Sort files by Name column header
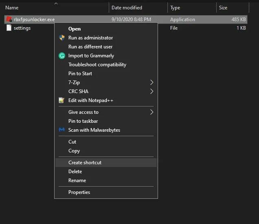 click(x=12, y=8)
